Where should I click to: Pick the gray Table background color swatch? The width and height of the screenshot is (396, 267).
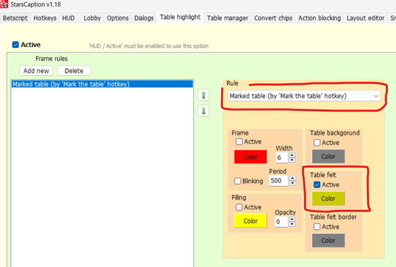click(x=328, y=156)
